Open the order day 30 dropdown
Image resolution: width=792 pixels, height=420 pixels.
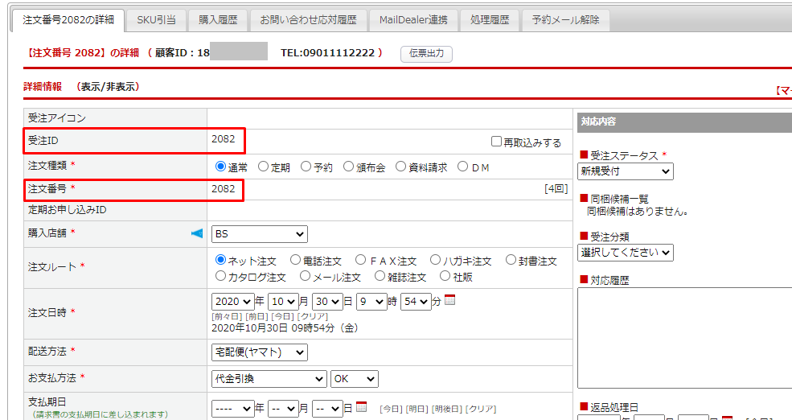pyautogui.click(x=327, y=302)
